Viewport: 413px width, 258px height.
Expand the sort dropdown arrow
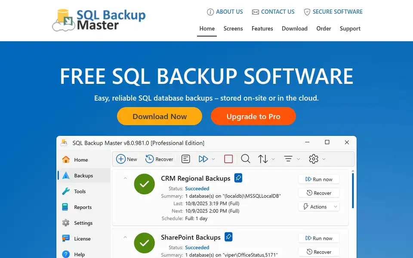tap(273, 159)
